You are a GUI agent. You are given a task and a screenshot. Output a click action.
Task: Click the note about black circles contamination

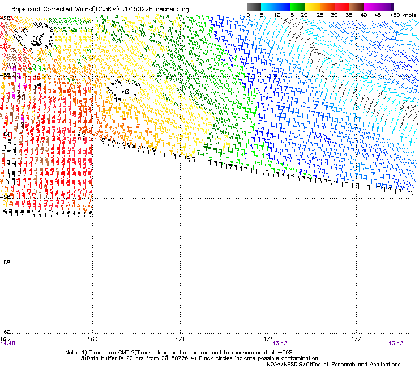point(254,358)
